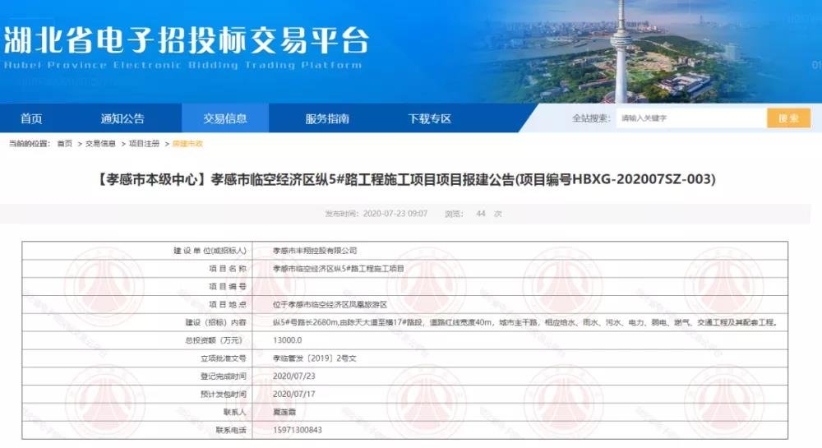Click the English subtitle Hubei Province Electronic Bidding Trading Platform
Screen dimensions: 822x448
[182, 65]
